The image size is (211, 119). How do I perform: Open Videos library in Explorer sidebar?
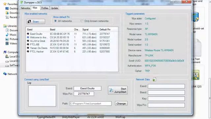(x=13, y=43)
